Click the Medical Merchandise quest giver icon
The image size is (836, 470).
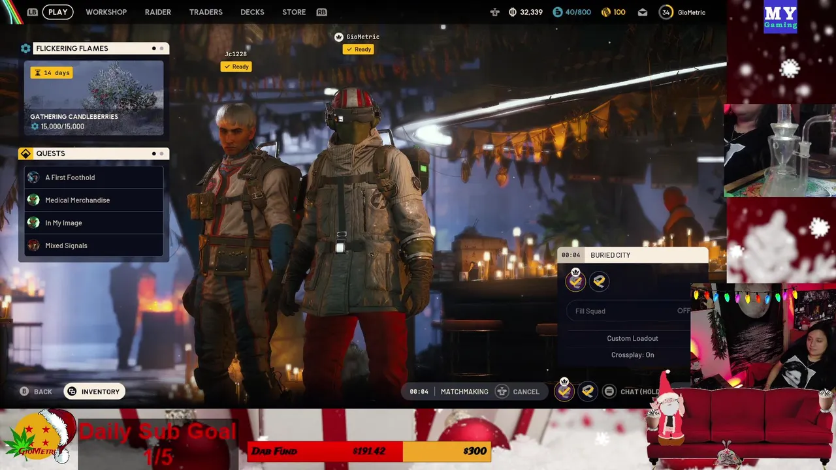click(33, 200)
